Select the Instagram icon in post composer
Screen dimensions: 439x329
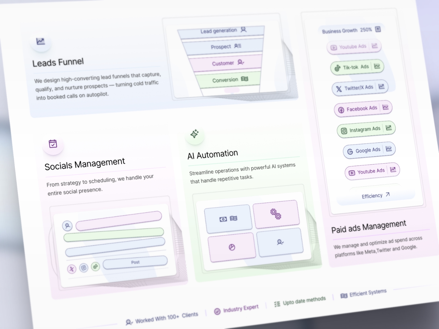[84, 268]
